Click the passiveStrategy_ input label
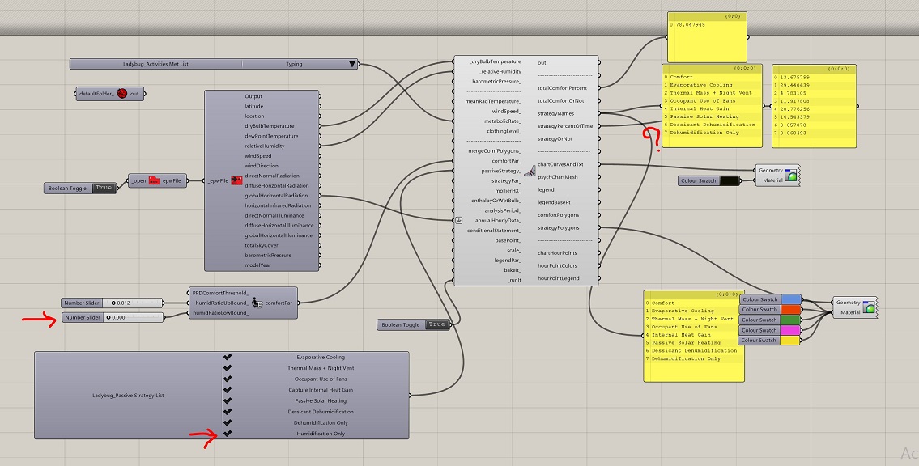 pos(501,171)
